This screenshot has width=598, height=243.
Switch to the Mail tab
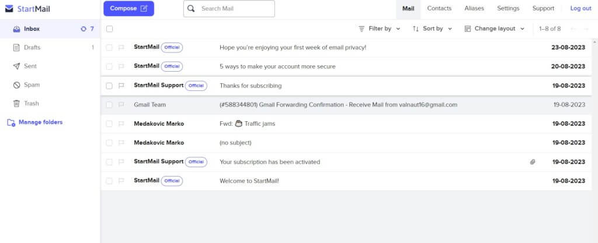408,8
